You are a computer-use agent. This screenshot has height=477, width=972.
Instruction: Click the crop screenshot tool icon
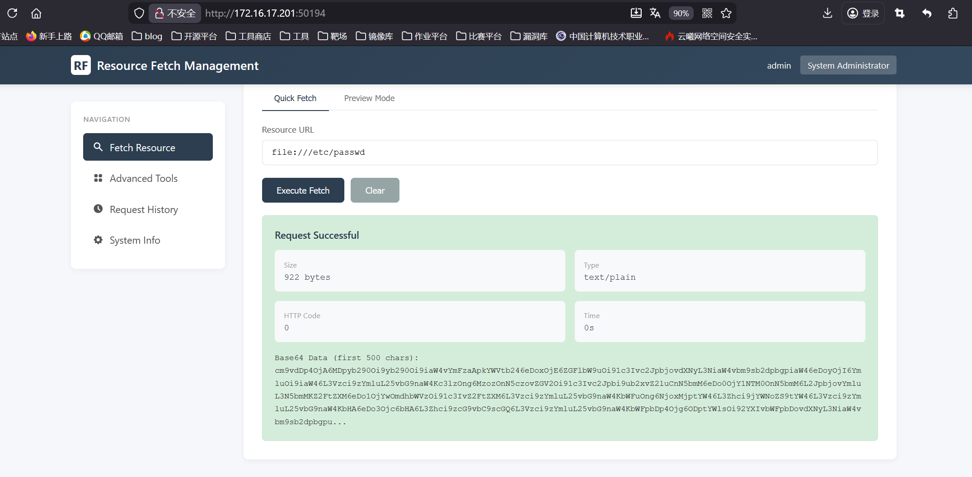[900, 13]
